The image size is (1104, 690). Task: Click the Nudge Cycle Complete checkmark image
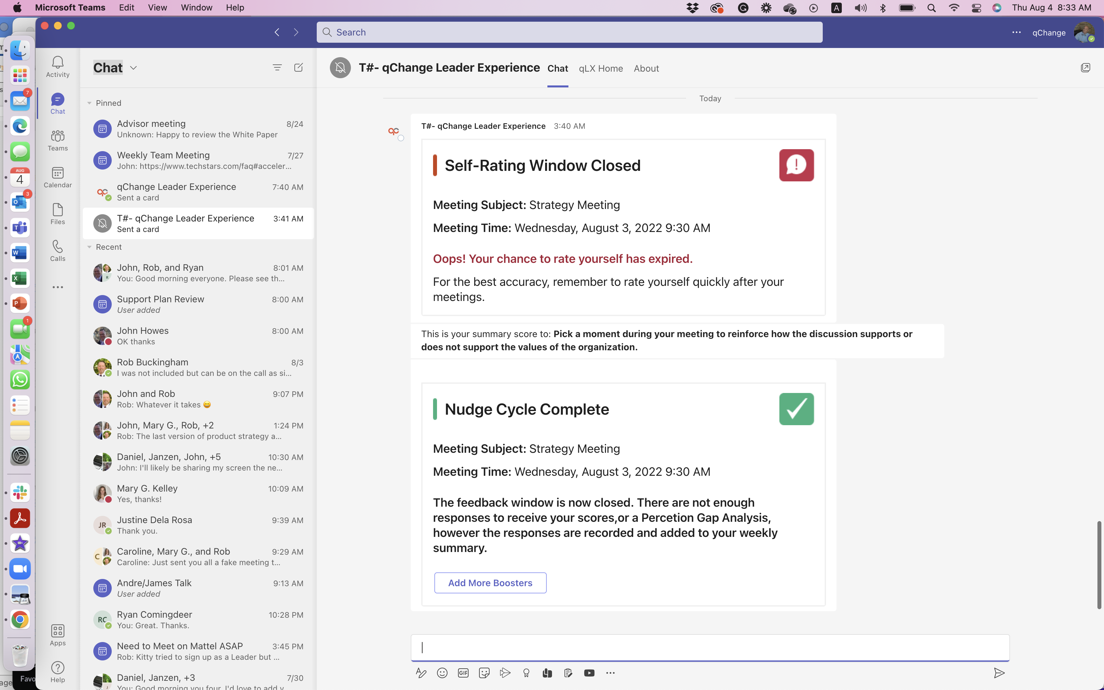[x=796, y=409]
